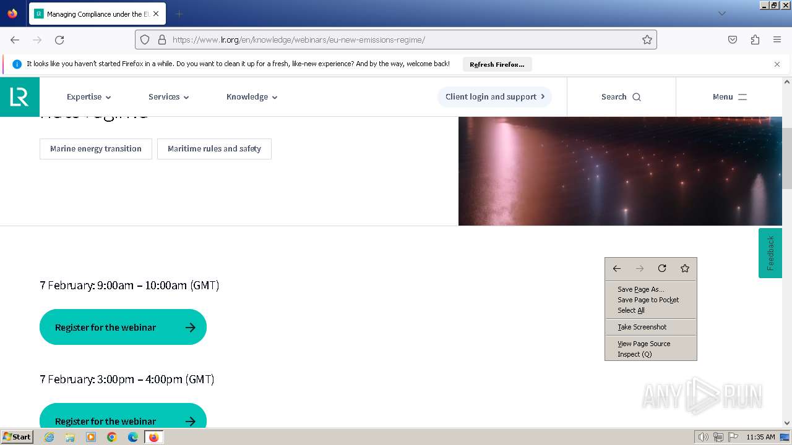
Task: Click the page vertical scrollbar thumb
Action: 787,158
